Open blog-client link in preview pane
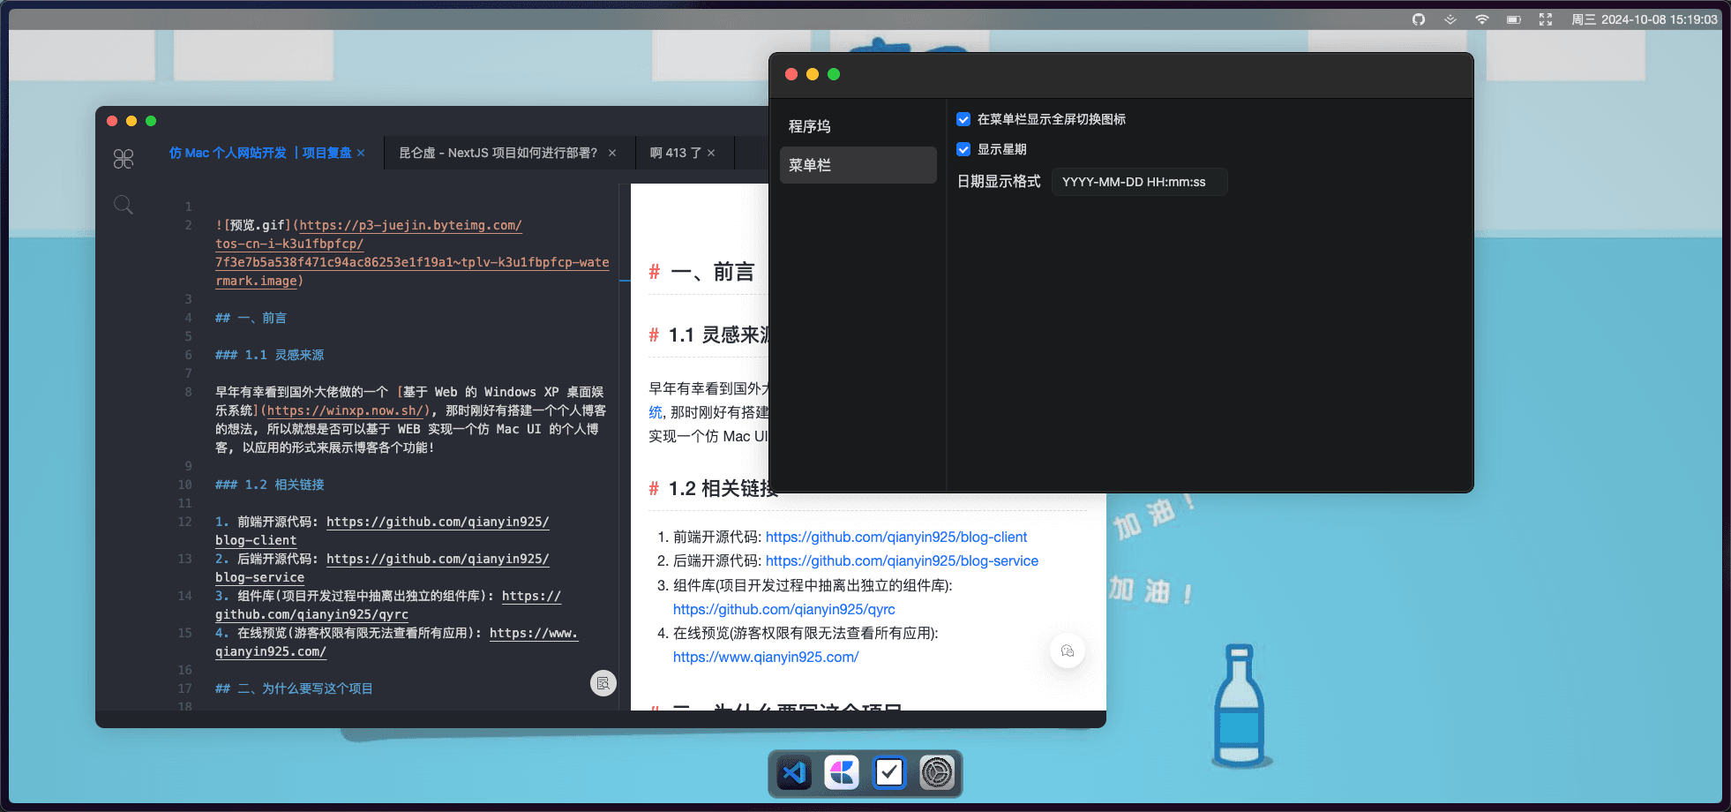The image size is (1731, 812). 896,537
